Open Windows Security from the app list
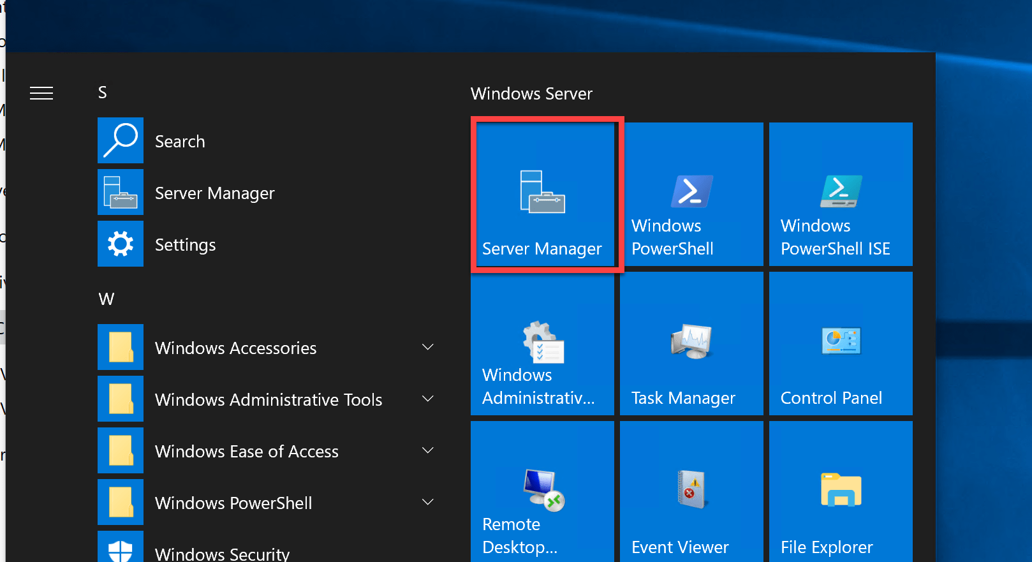Image resolution: width=1032 pixels, height=562 pixels. (x=222, y=553)
